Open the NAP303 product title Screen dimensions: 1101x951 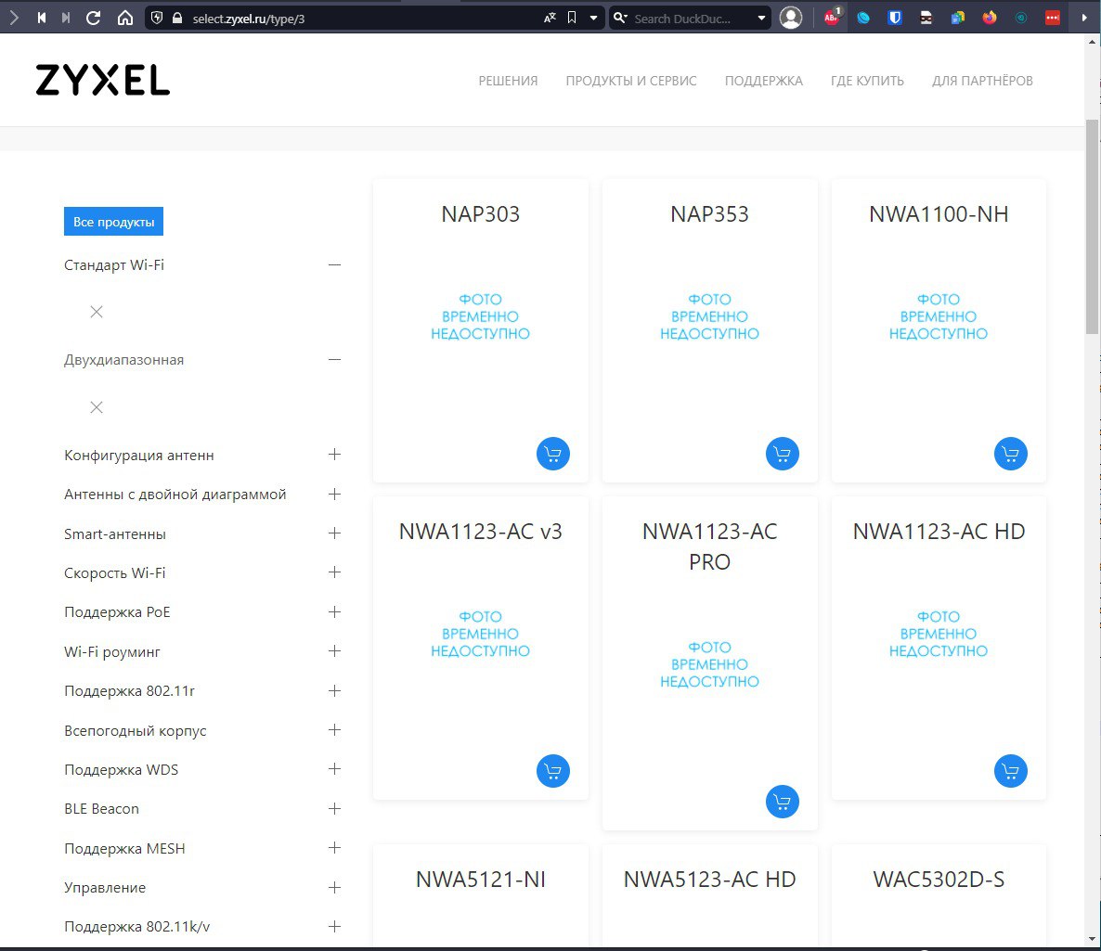[480, 214]
